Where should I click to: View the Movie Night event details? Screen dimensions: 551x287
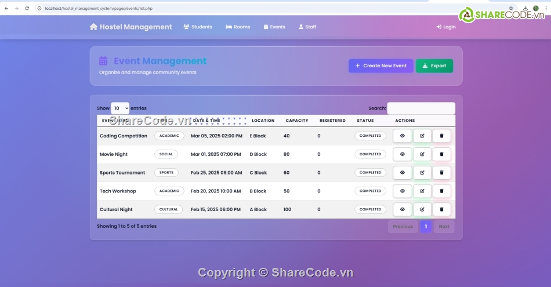(x=402, y=154)
